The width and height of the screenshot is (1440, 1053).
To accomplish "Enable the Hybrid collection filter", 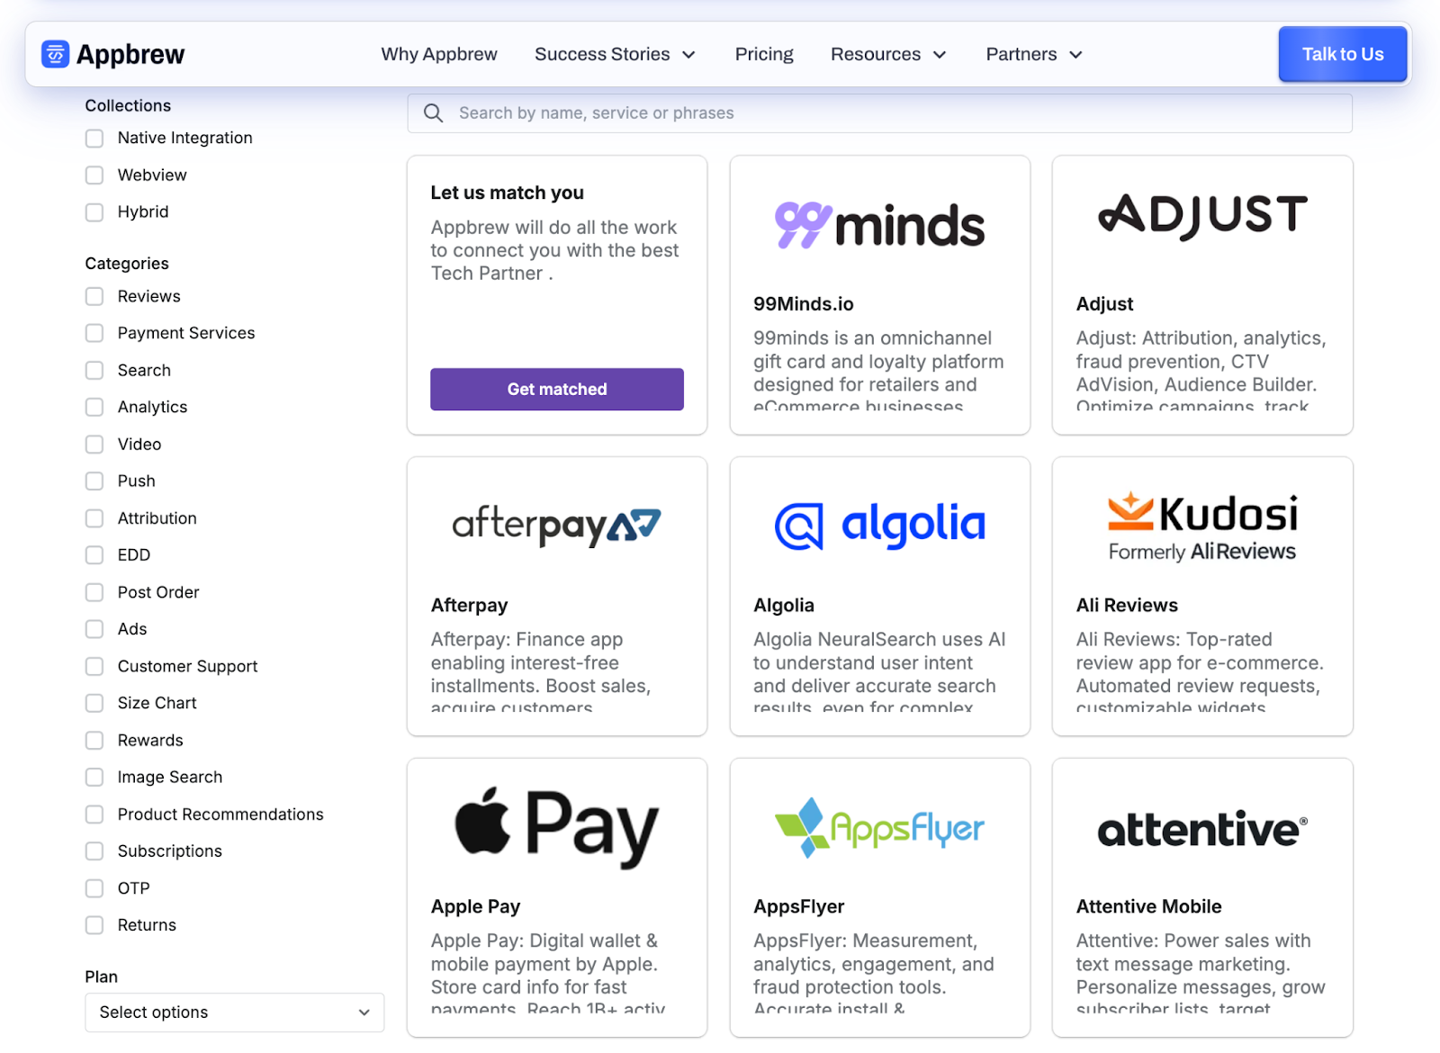I will point(94,212).
